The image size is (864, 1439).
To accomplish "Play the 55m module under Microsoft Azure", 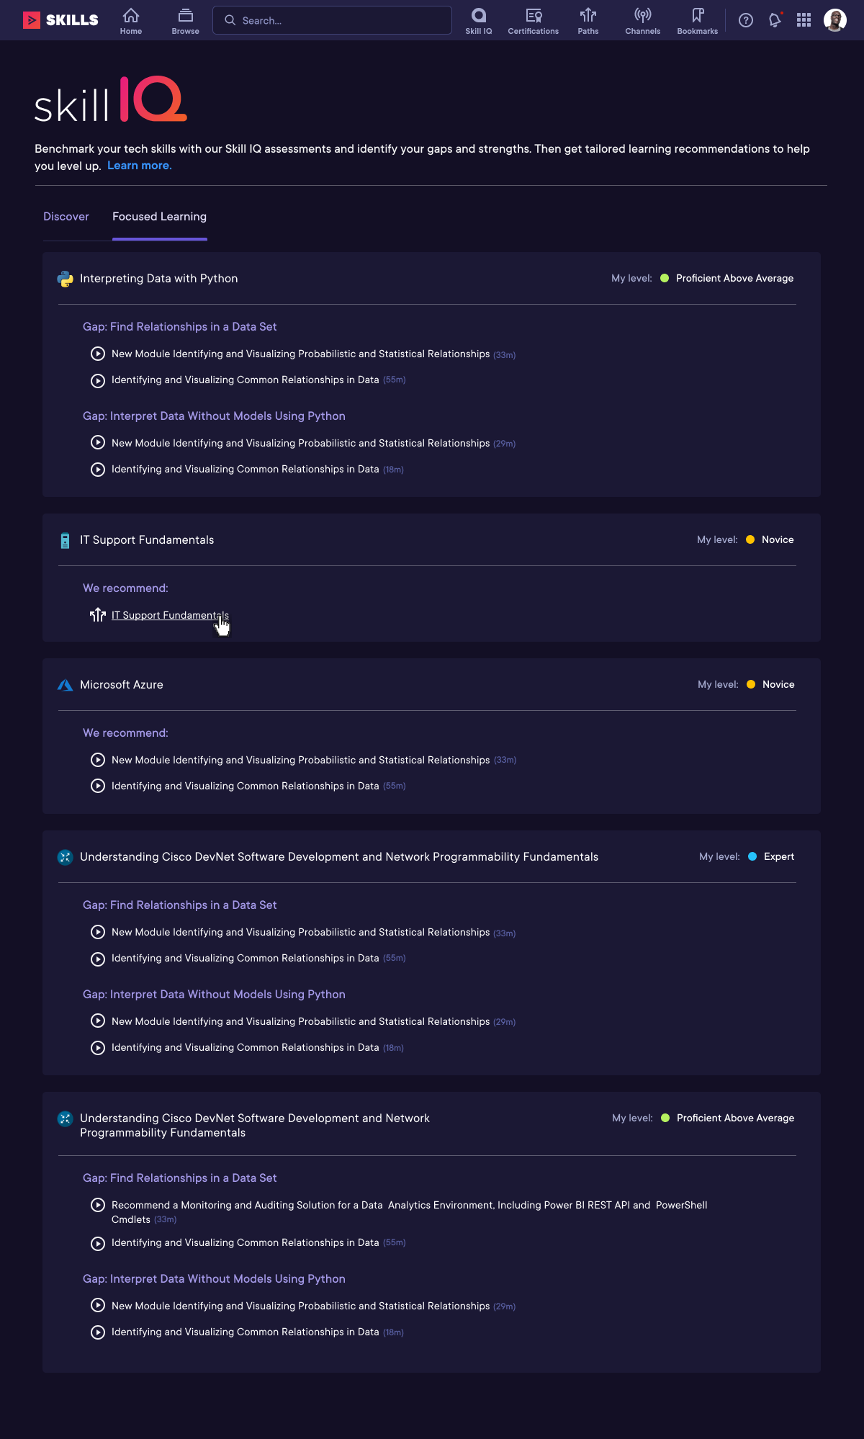I will [245, 786].
